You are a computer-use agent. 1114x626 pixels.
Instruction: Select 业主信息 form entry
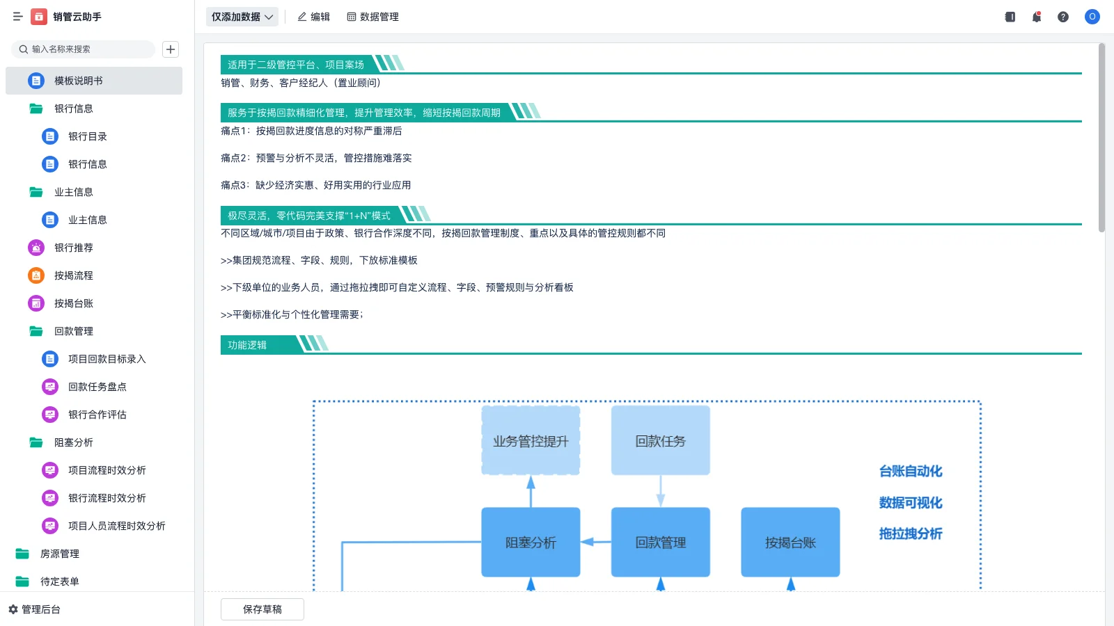point(88,220)
